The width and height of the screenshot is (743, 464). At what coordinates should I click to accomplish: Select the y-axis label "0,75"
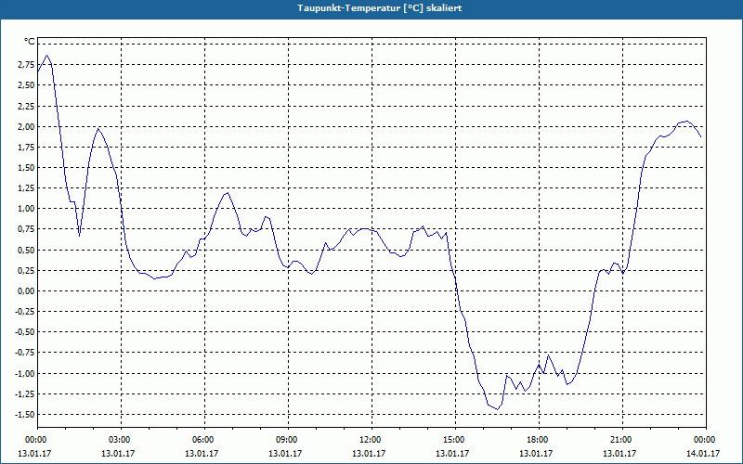coord(26,229)
